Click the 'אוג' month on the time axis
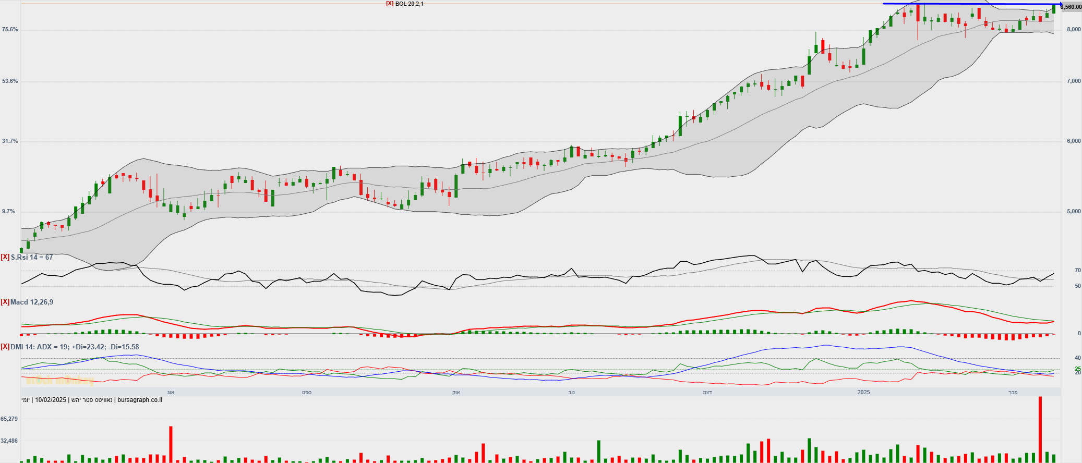This screenshot has height=463, width=1082. (x=171, y=392)
